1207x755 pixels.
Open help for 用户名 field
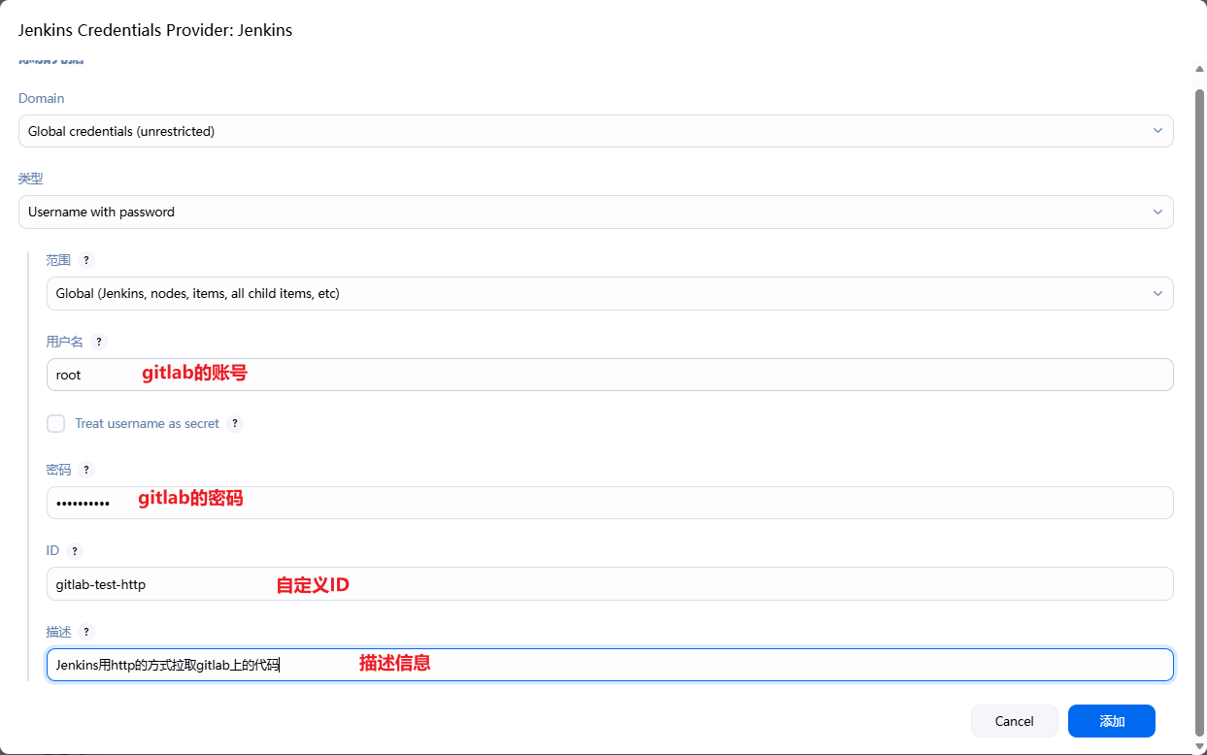pos(98,342)
